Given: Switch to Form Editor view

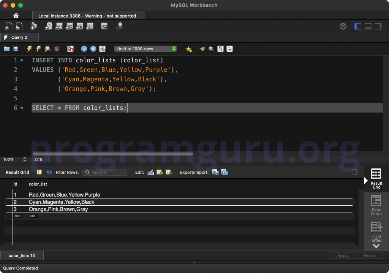Looking at the screenshot, I should [376, 205].
